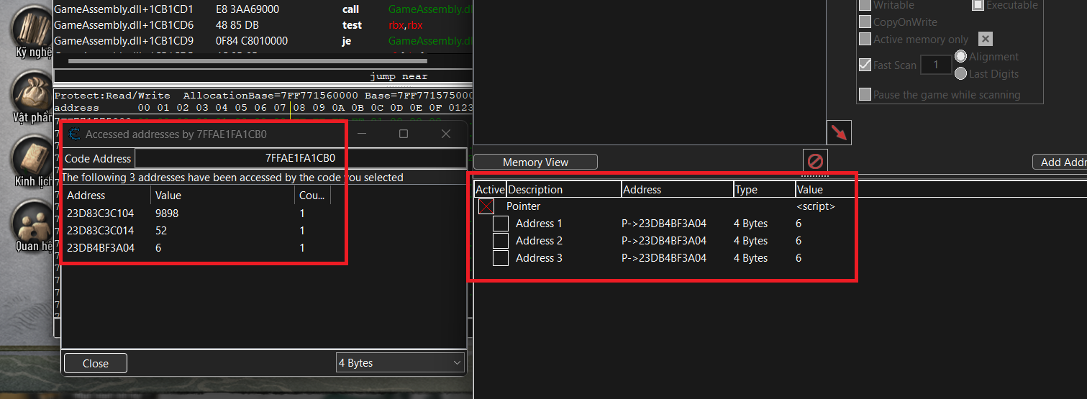This screenshot has width=1087, height=399.
Task: Select the Last Digits radio button
Action: coord(960,73)
